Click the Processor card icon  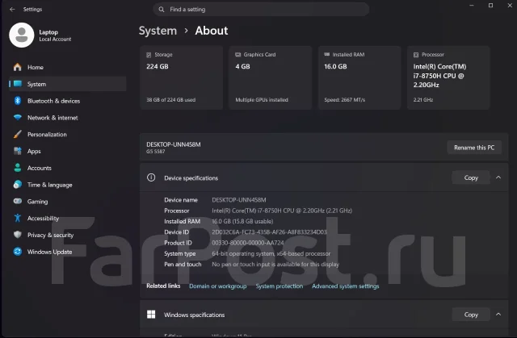[x=416, y=55]
